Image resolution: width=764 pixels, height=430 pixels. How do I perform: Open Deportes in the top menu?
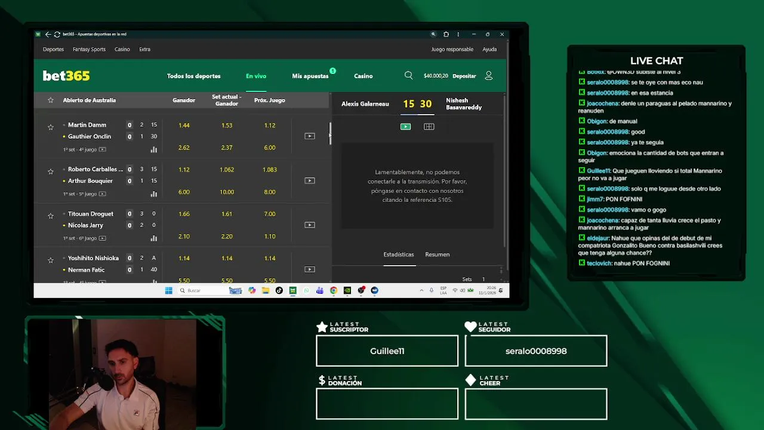click(53, 50)
